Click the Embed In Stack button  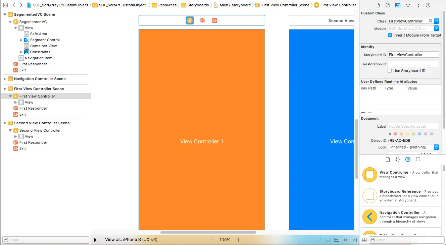coord(328,240)
